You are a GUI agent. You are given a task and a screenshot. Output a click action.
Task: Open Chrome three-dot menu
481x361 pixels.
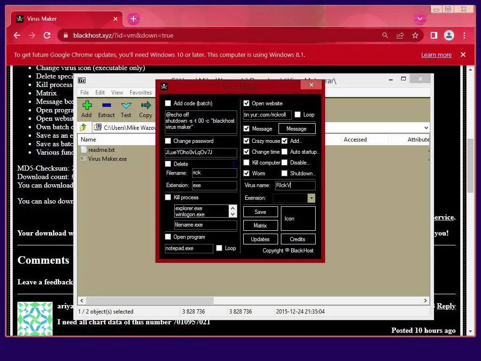point(464,35)
